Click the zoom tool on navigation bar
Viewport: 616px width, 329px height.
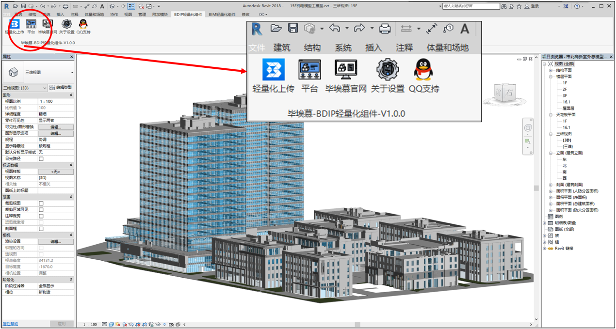click(x=528, y=141)
